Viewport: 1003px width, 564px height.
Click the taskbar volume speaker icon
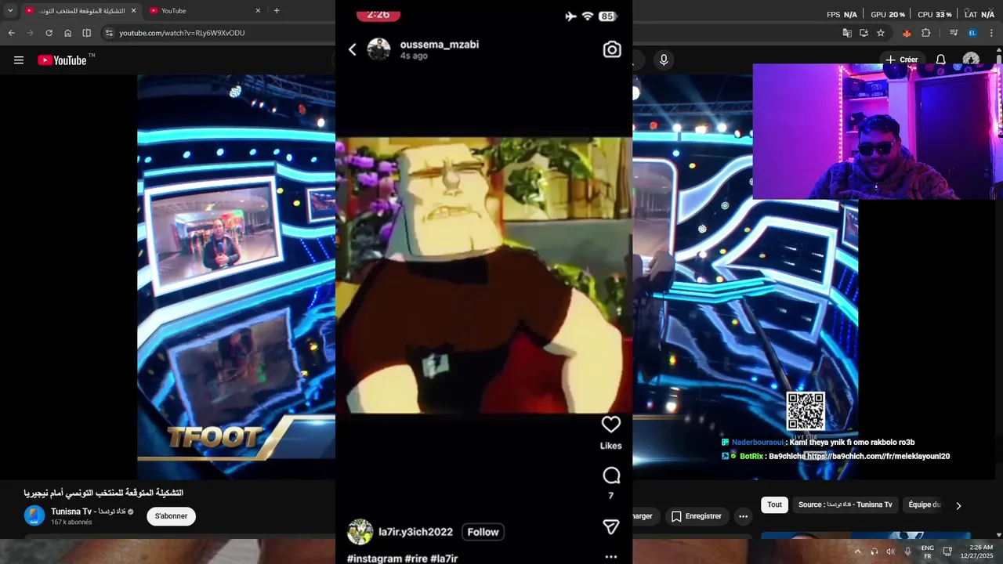[890, 551]
